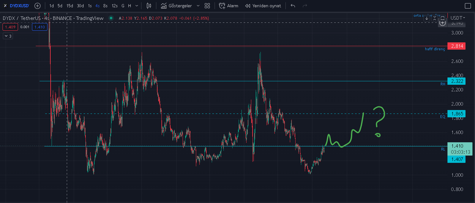Click the blue buy price 1.410

point(40,27)
